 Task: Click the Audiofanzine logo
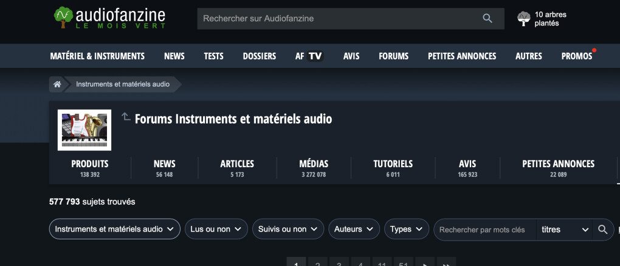point(109,18)
